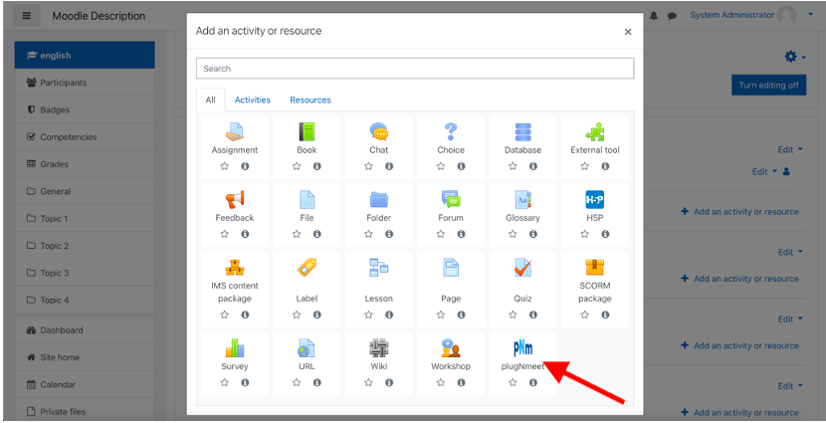Screen dimensions: 826x423
Task: Star the Chat activity as favourite
Action: (x=368, y=166)
